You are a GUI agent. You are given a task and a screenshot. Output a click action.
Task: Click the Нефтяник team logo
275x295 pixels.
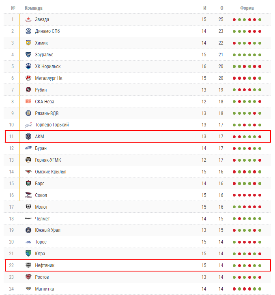click(x=28, y=265)
